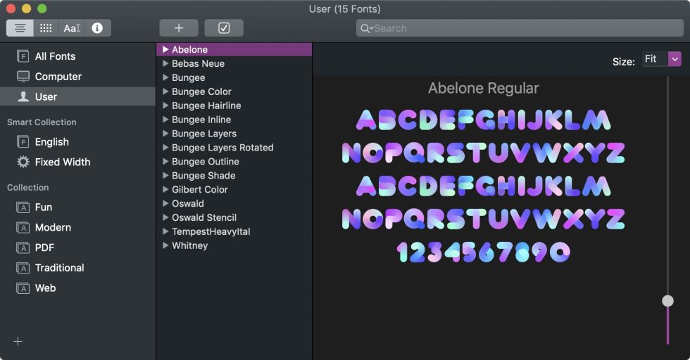This screenshot has height=360, width=690.
Task: Click the slider track above the knob
Action: 667,186
